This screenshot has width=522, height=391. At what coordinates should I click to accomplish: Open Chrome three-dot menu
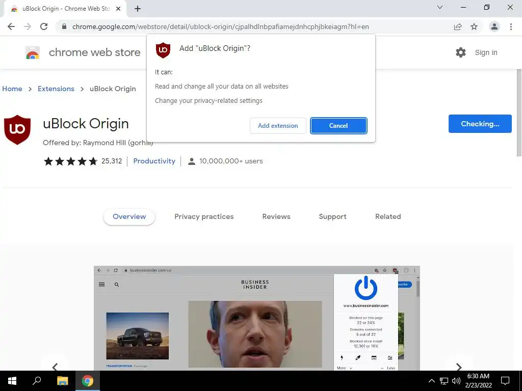511,26
